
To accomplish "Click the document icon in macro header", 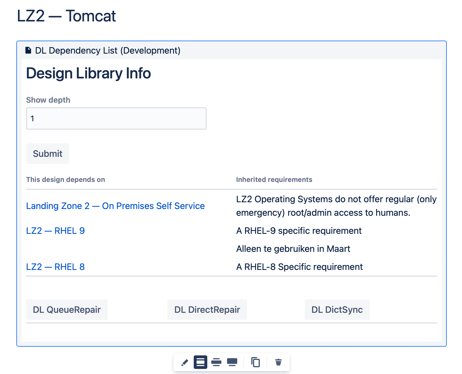I will [28, 50].
